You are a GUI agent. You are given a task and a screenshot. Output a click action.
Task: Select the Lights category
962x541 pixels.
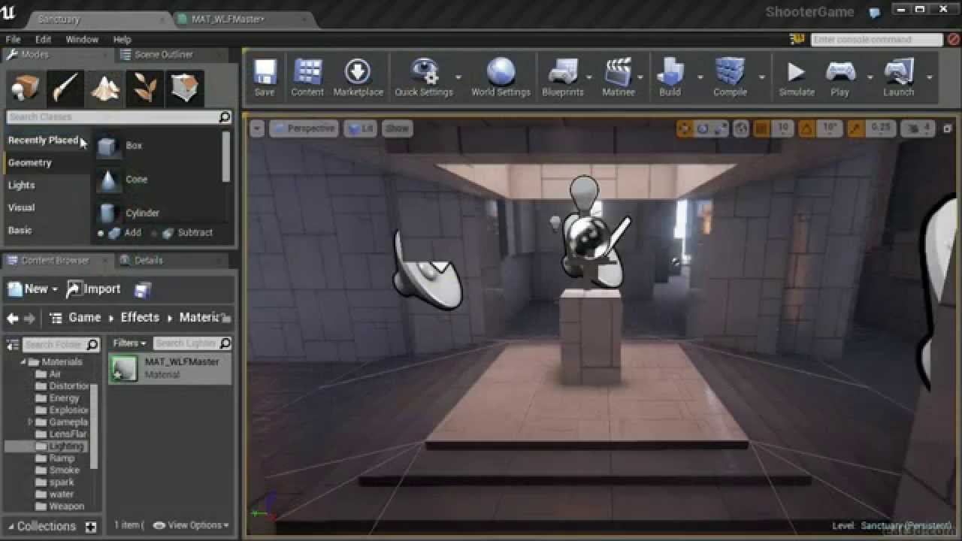pyautogui.click(x=22, y=185)
